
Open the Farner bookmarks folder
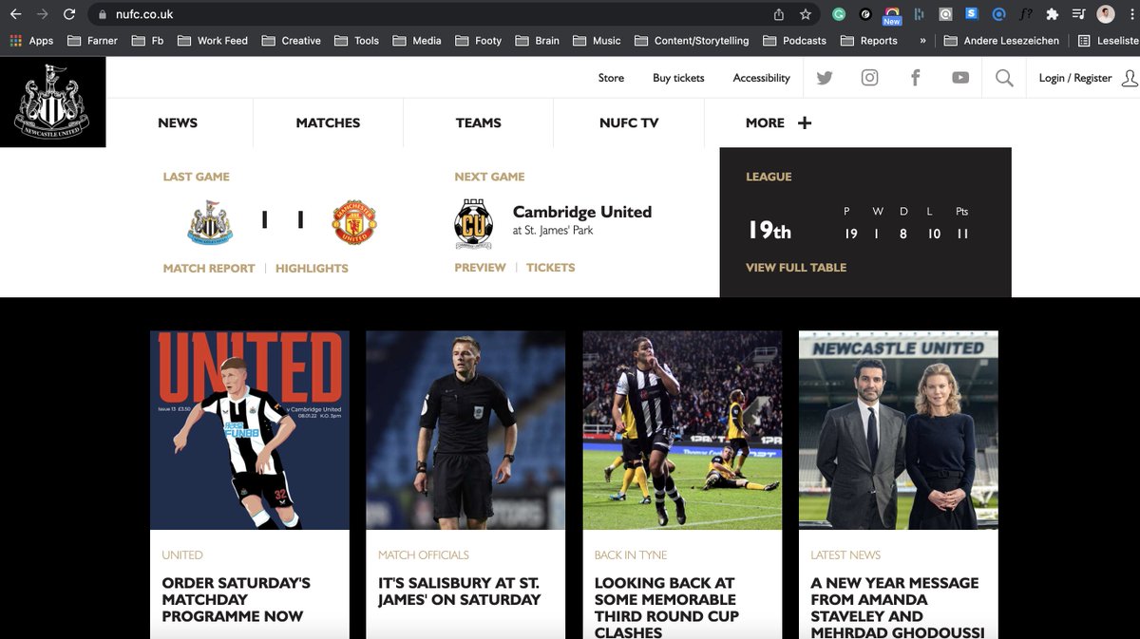point(92,41)
